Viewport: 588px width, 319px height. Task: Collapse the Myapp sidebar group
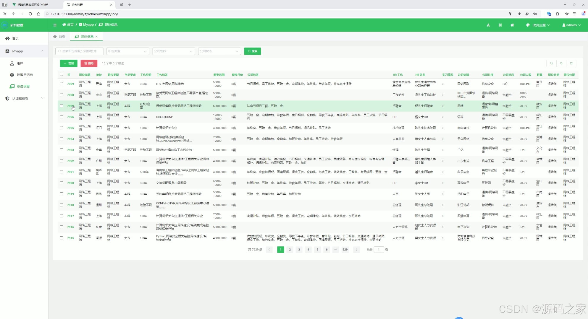coord(24,51)
